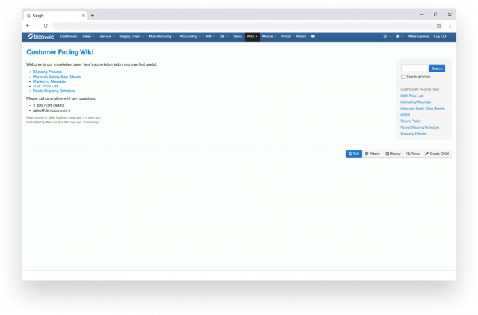Image resolution: width=478 pixels, height=315 pixels.
Task: Open page History button
Action: click(x=393, y=154)
